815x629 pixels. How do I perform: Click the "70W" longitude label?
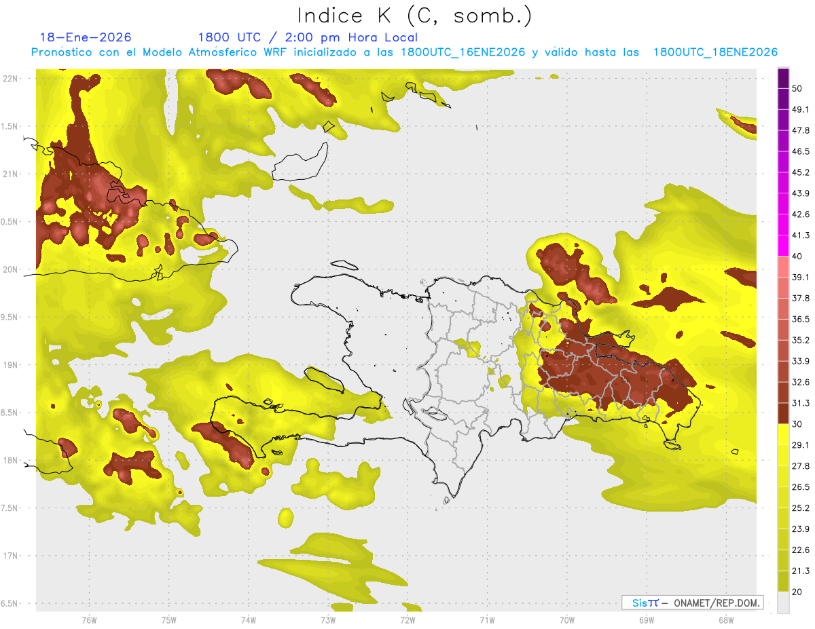[566, 620]
